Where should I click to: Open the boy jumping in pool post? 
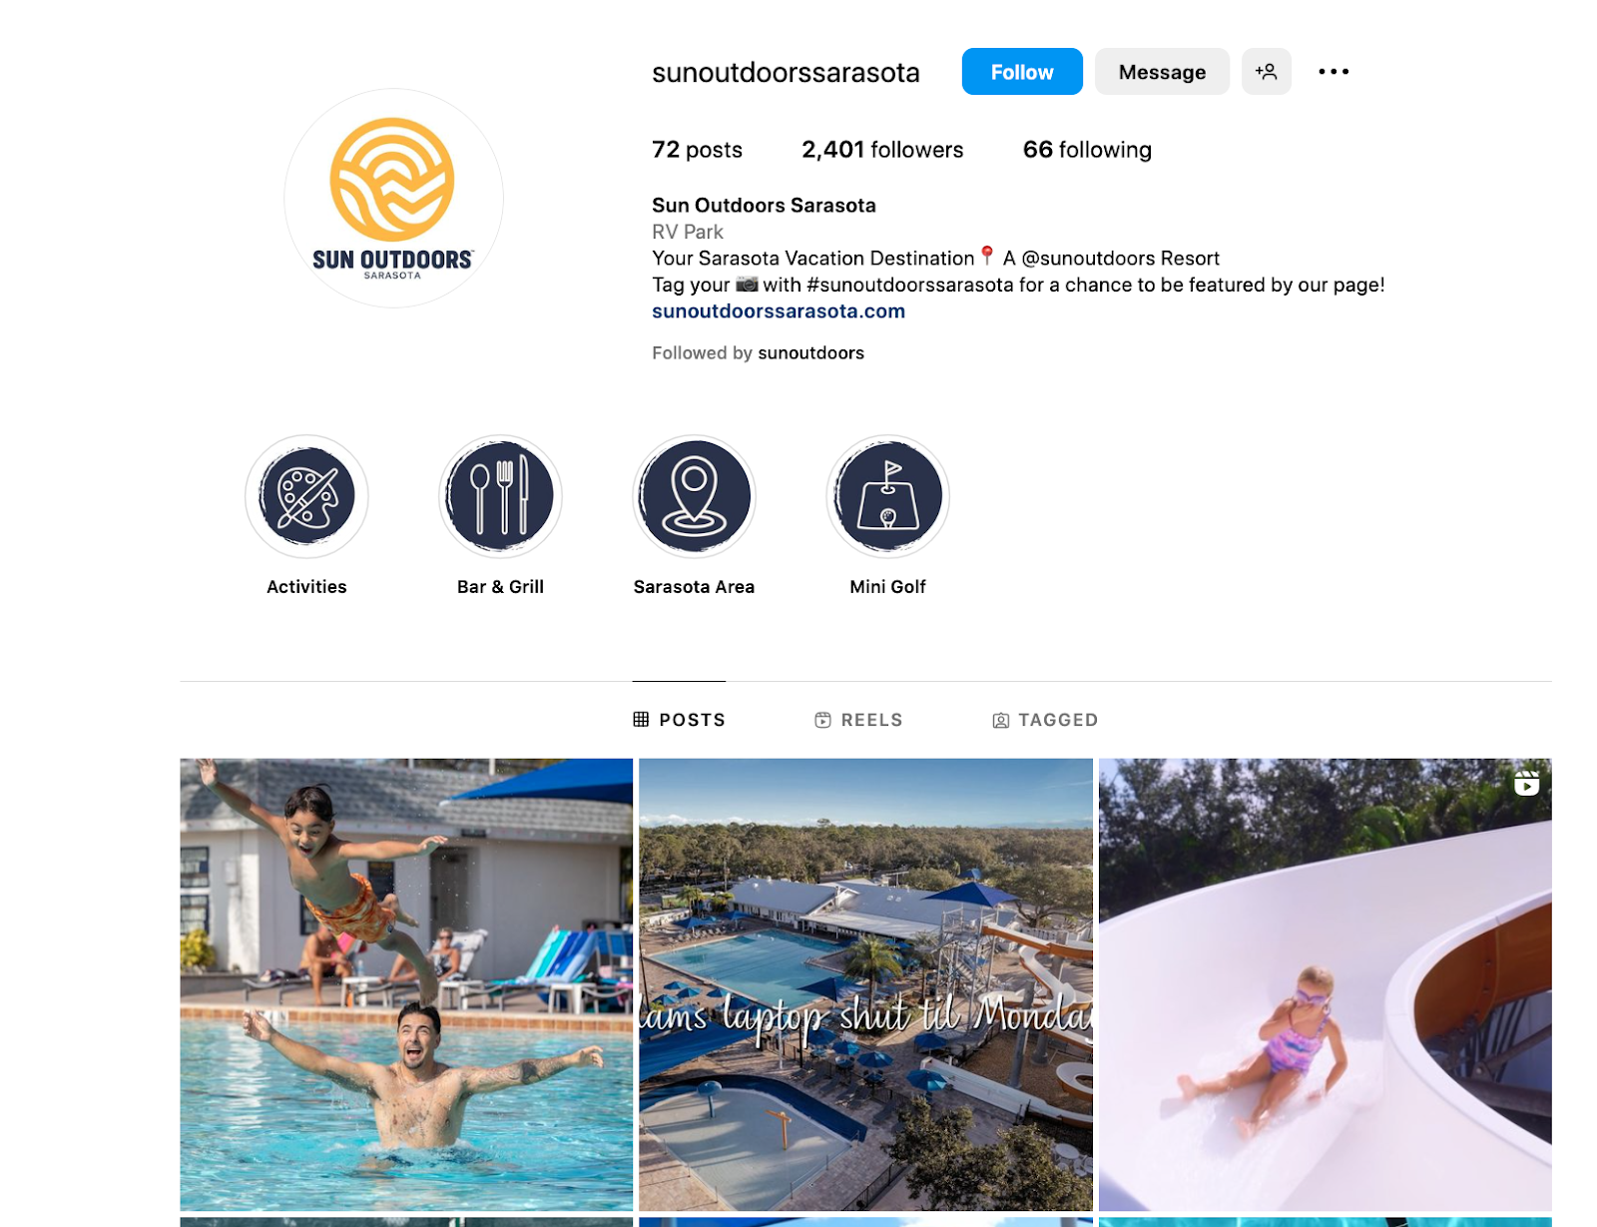[x=406, y=984]
